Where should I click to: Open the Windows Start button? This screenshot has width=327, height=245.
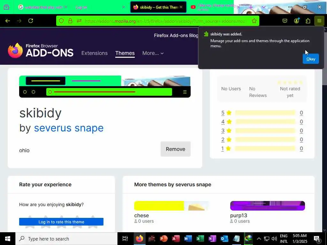point(8,239)
